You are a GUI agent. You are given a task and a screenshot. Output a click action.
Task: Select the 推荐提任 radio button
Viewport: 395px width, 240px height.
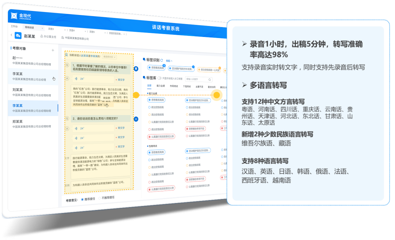pyautogui.click(x=82, y=199)
